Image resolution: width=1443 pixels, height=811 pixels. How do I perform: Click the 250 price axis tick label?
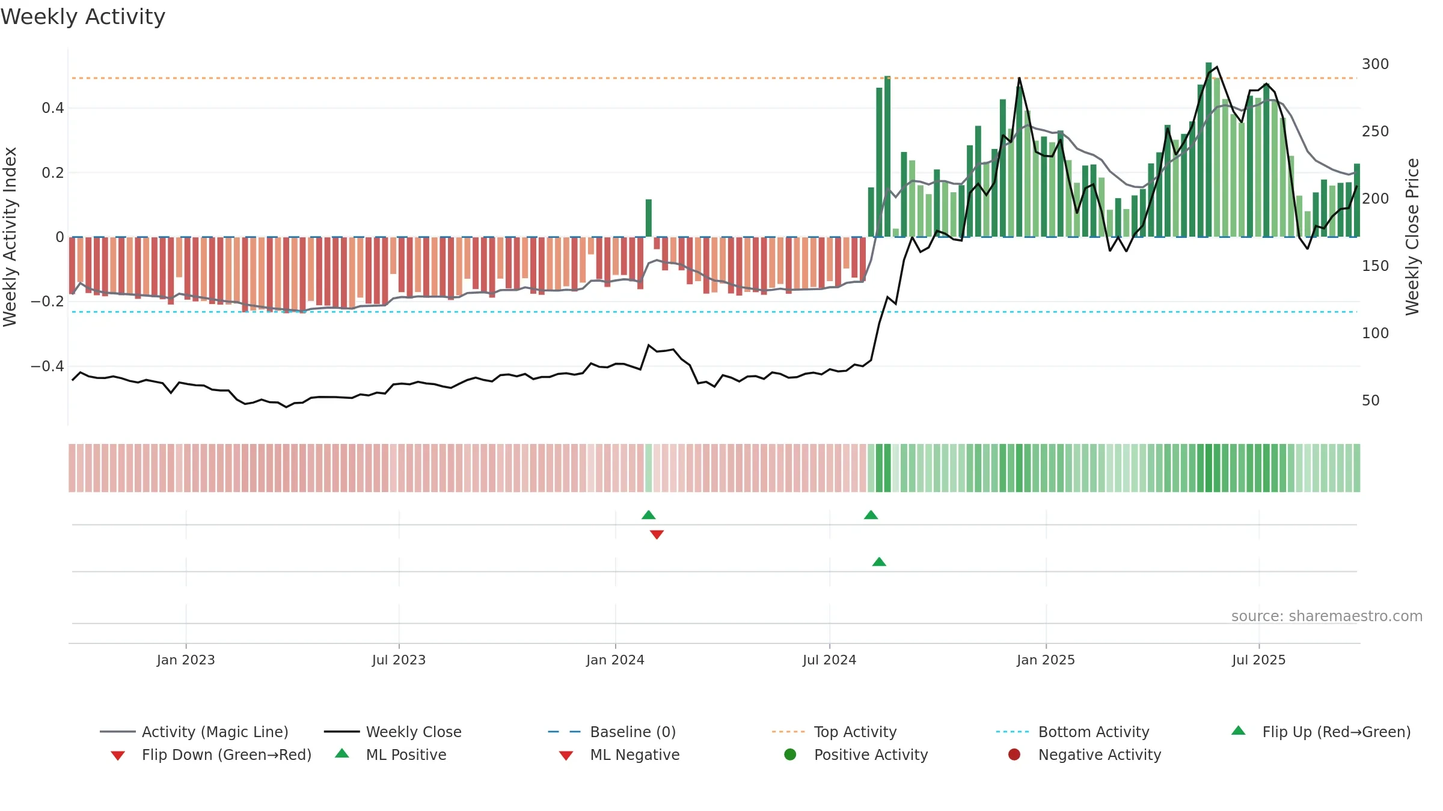(x=1375, y=132)
